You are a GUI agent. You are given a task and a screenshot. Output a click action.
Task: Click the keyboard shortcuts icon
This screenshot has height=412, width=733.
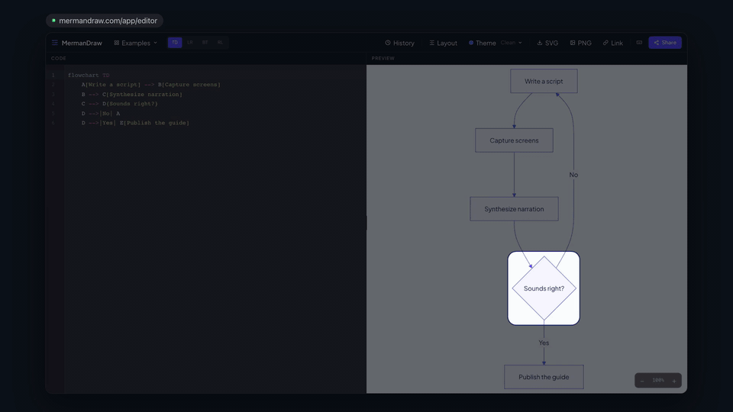639,43
